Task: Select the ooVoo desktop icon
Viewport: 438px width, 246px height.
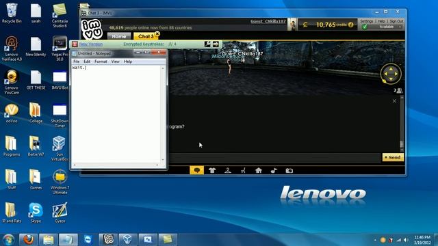Action: 12,113
